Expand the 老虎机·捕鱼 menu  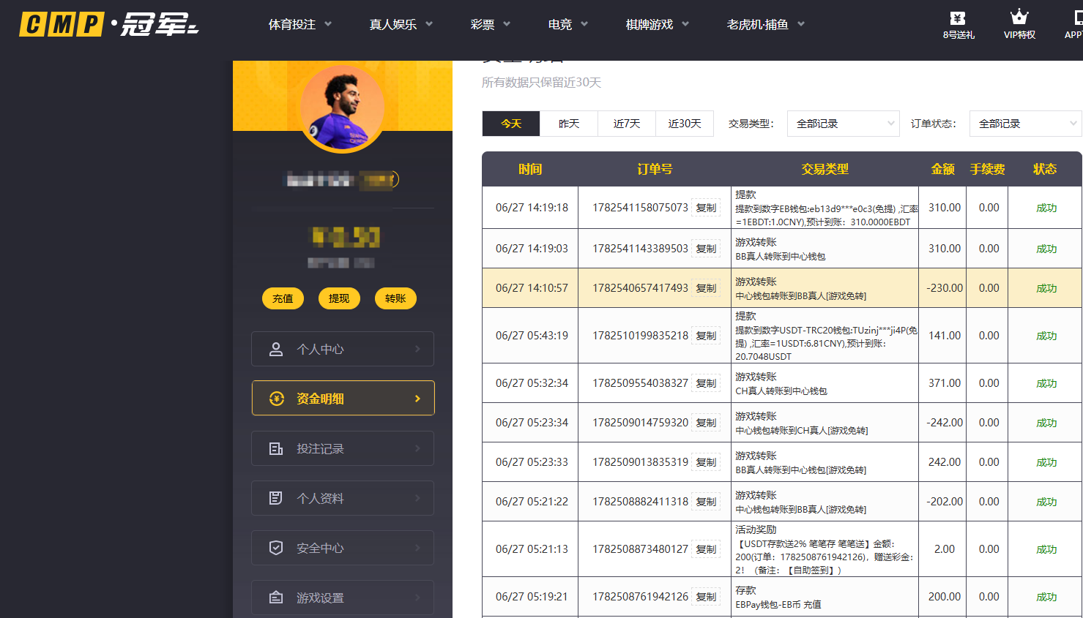click(x=766, y=25)
